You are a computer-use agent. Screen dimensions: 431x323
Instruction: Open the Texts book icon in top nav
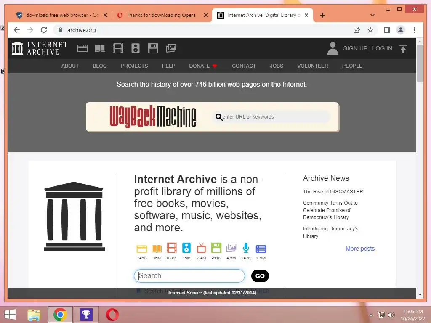tap(100, 48)
